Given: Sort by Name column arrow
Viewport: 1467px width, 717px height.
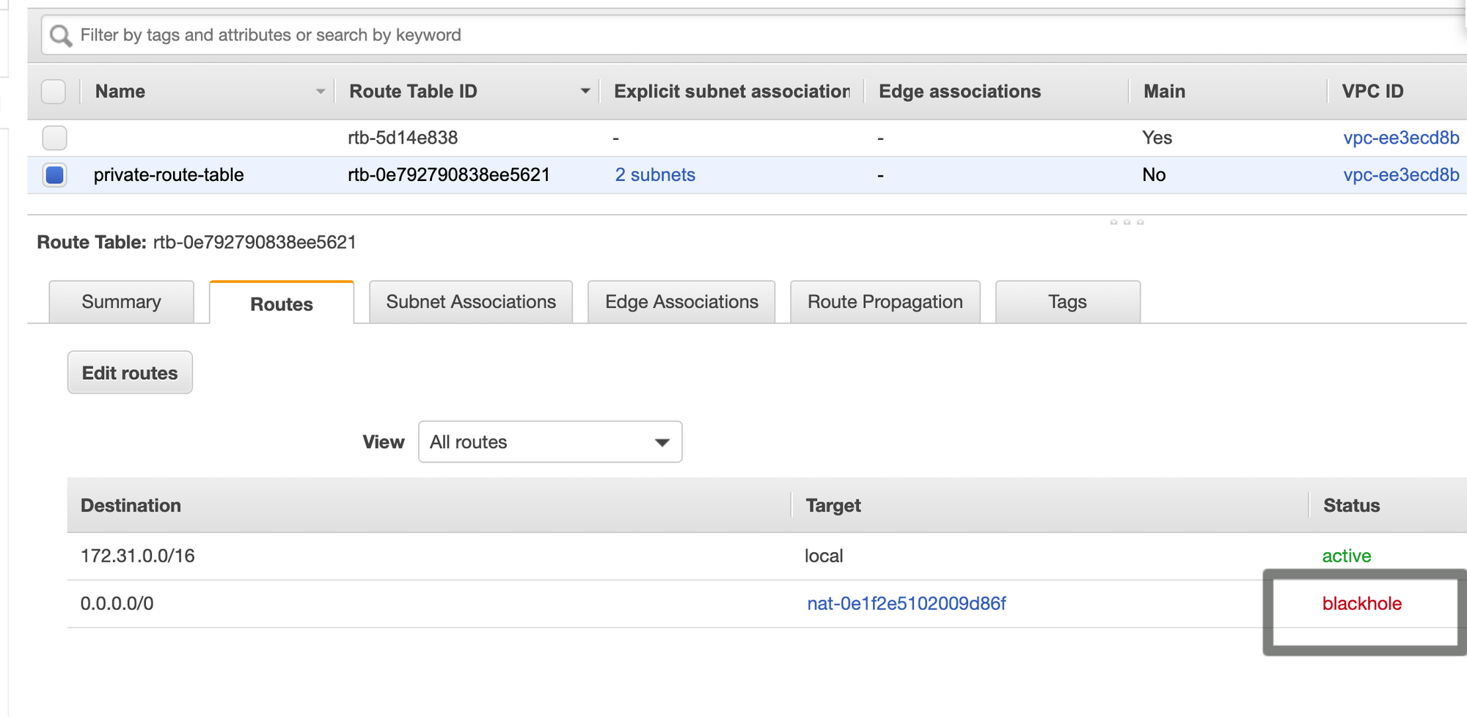Looking at the screenshot, I should pos(320,92).
